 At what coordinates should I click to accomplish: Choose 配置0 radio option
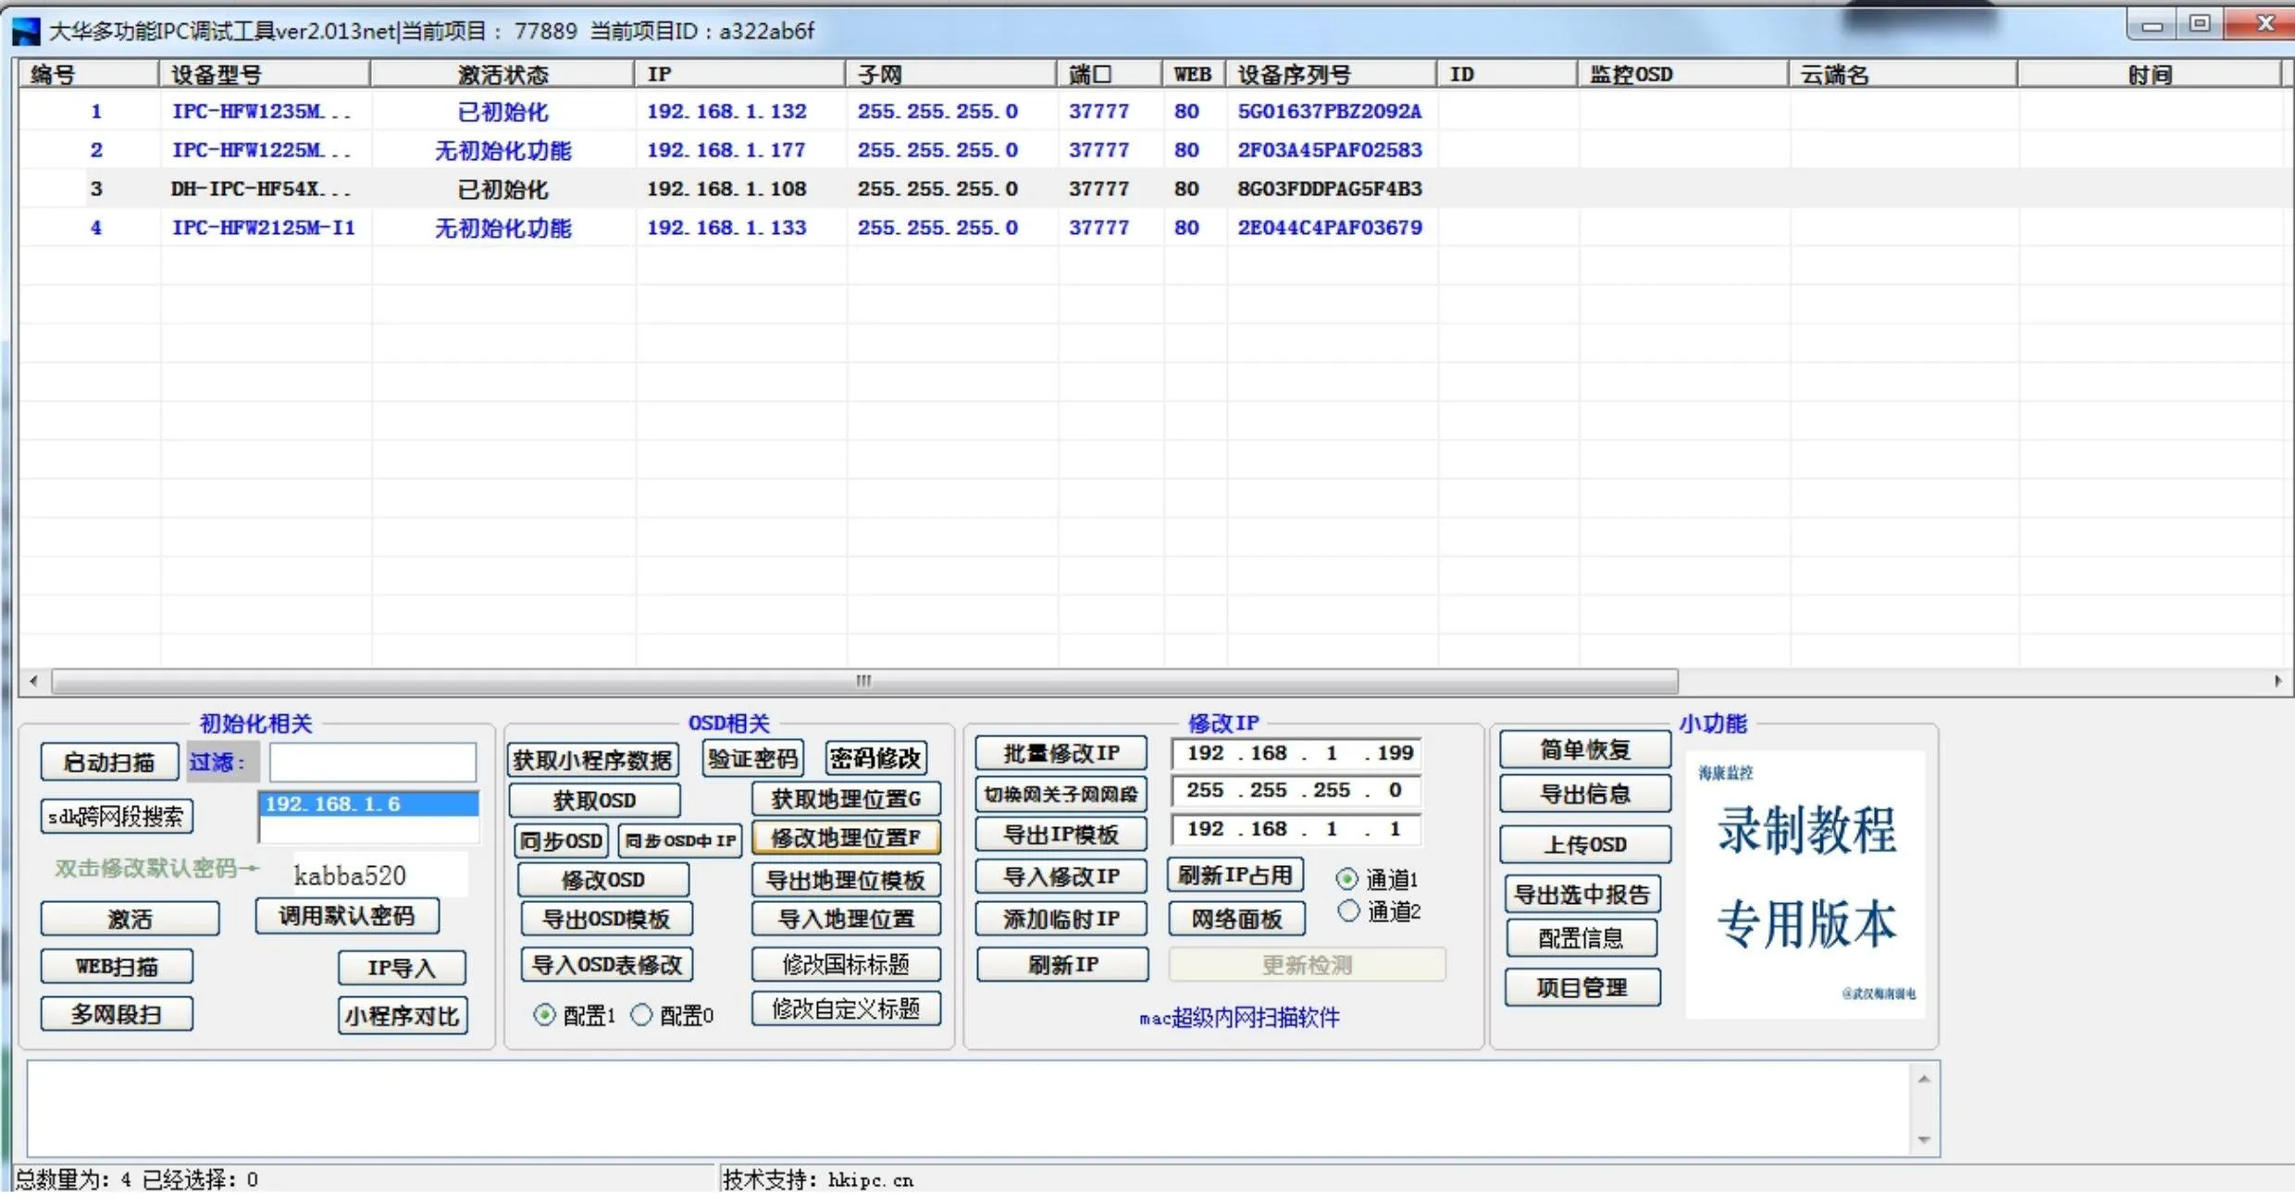point(641,1016)
